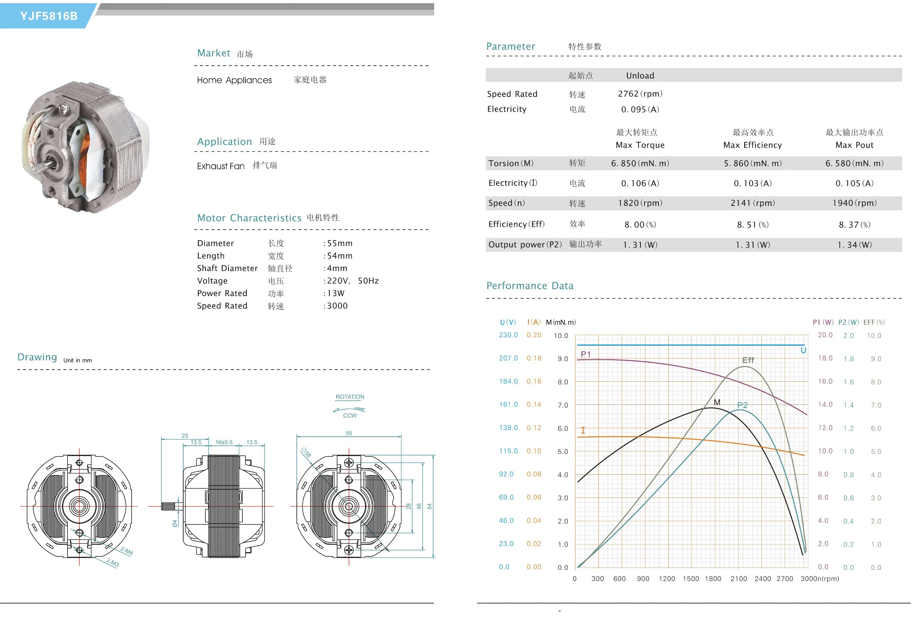Click the Voltage value 220V, 50Hz
917x627 pixels.
(x=353, y=281)
